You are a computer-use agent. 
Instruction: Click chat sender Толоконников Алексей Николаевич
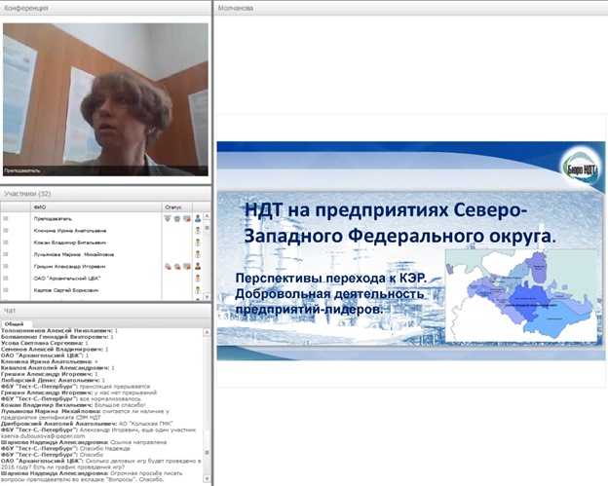point(57,331)
